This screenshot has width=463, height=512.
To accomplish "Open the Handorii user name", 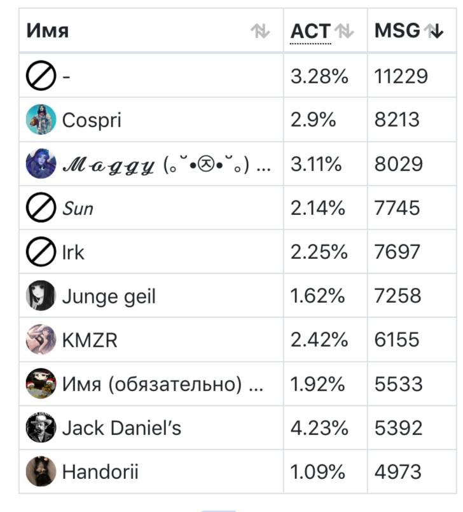I will [x=100, y=472].
